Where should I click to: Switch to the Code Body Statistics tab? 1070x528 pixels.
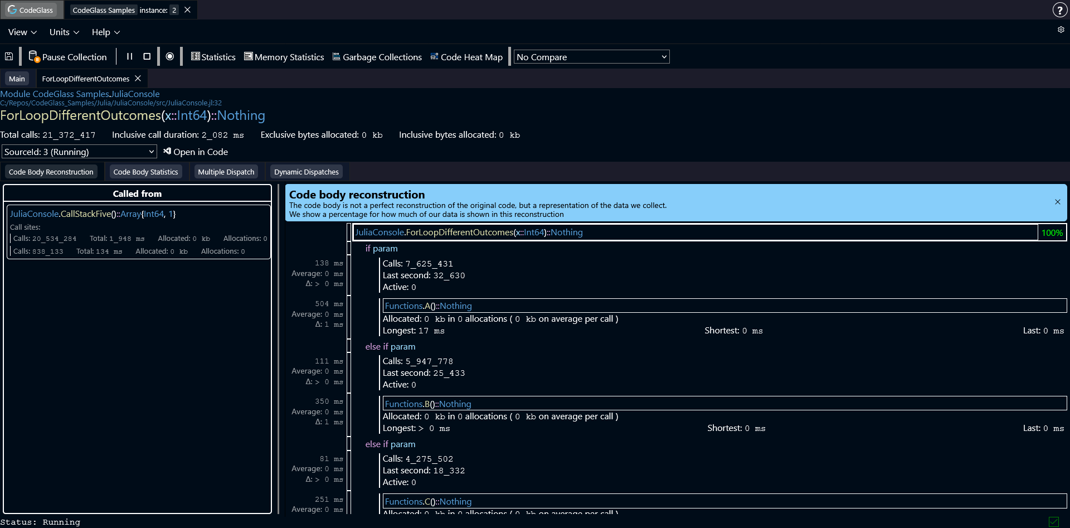(x=145, y=172)
